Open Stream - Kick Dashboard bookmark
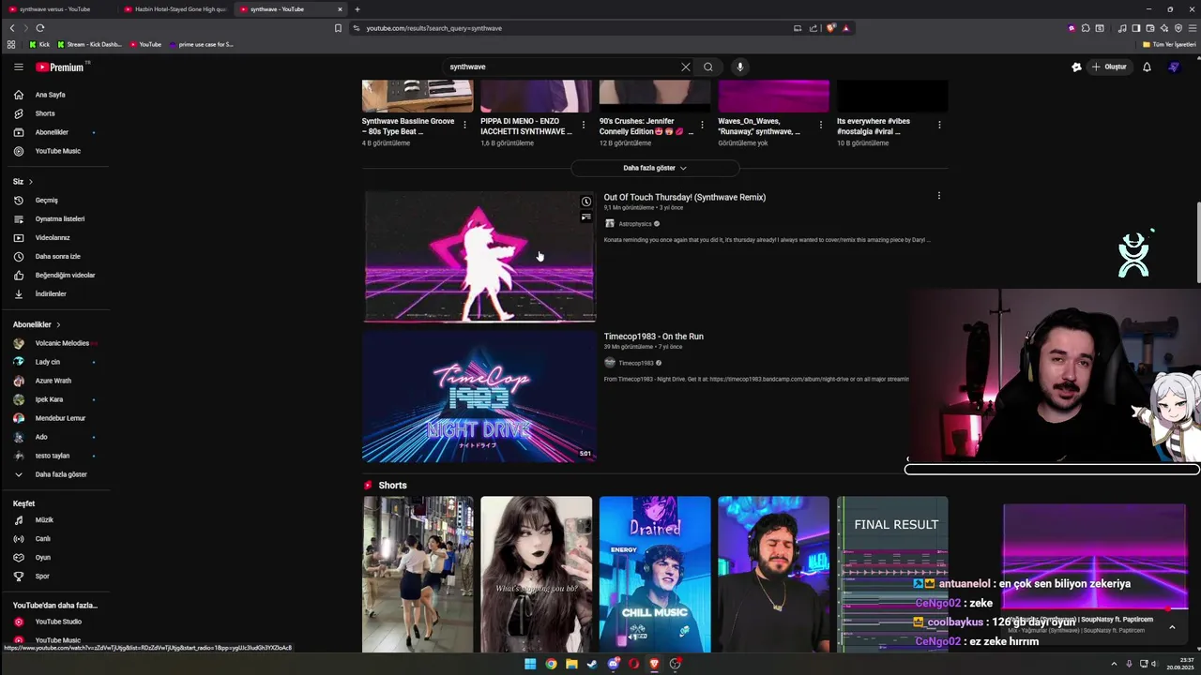This screenshot has width=1201, height=675. coord(89,44)
